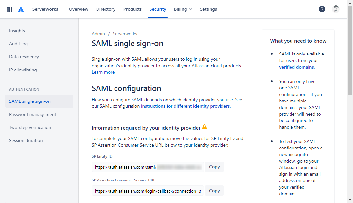Click the warning triangle icon
Image resolution: width=353 pixels, height=203 pixels.
[x=204, y=127]
